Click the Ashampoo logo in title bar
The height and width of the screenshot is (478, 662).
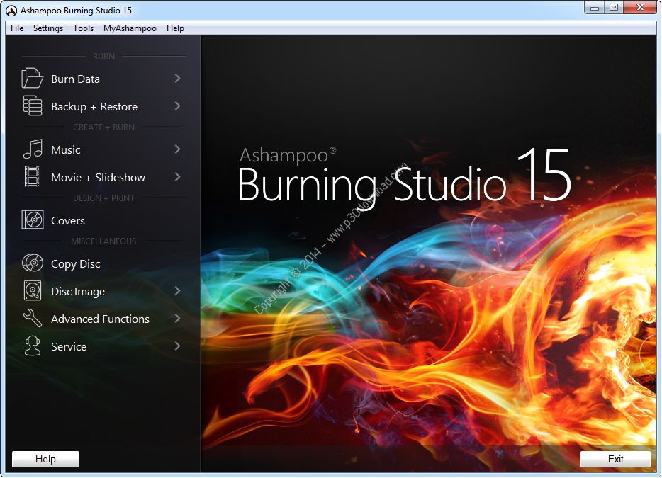click(11, 11)
